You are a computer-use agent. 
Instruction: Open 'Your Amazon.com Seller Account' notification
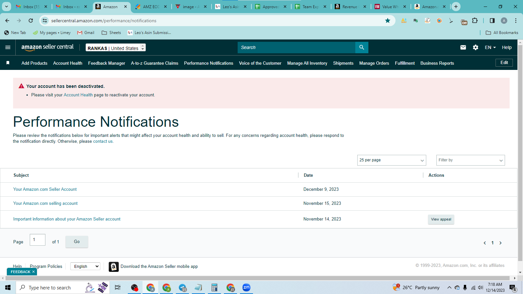(45, 189)
